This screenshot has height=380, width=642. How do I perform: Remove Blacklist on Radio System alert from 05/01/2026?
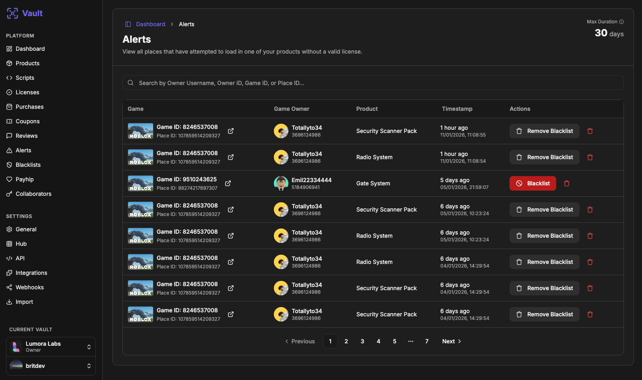pyautogui.click(x=544, y=236)
